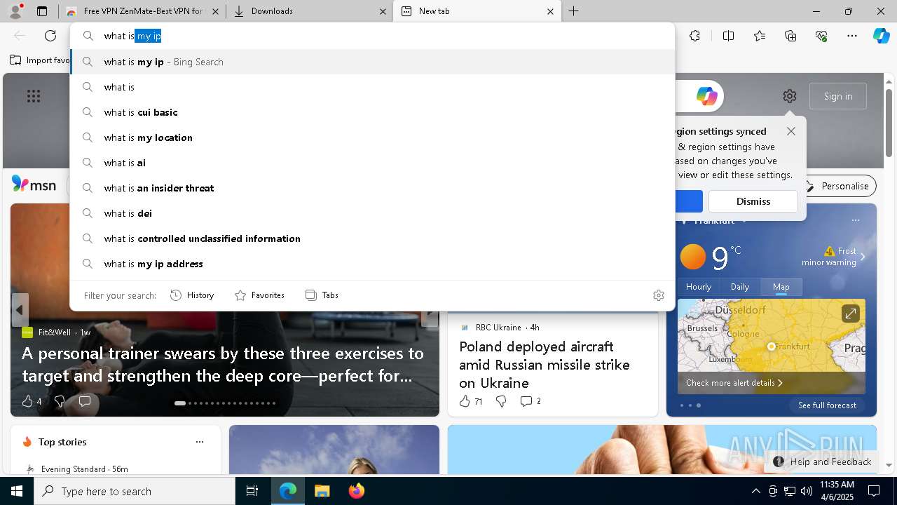Dislike the Poland aircraft article
This screenshot has height=505, width=897.
pyautogui.click(x=501, y=401)
